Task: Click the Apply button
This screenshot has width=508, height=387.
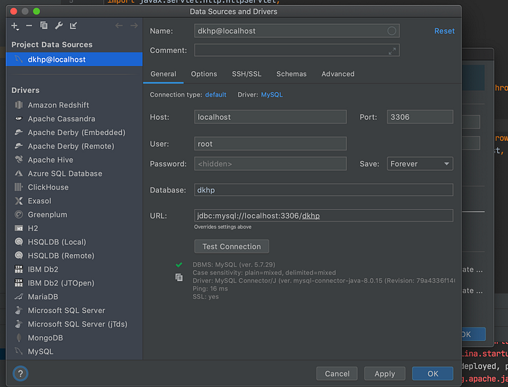Action: coord(385,373)
